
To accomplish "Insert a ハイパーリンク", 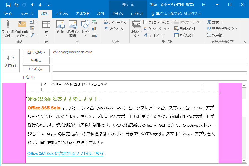I will coord(115,22).
